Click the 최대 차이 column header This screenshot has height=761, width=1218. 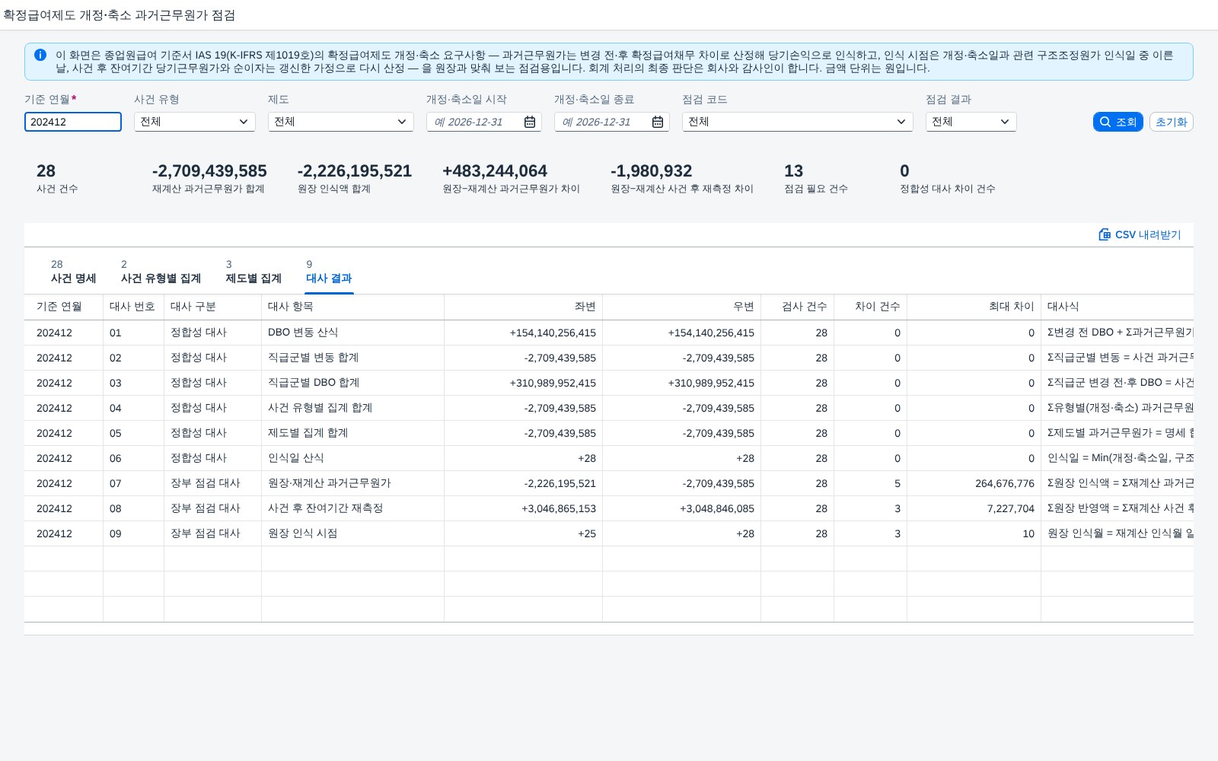pyautogui.click(x=974, y=307)
